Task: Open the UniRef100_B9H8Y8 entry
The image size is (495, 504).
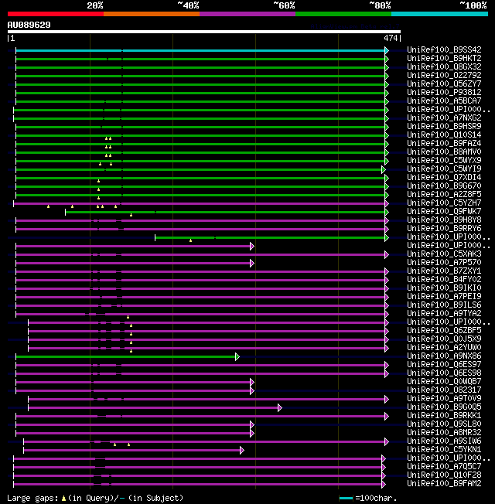Action: [444, 220]
